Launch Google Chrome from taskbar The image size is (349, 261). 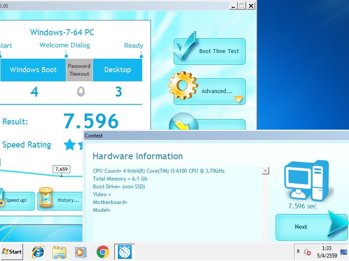[x=103, y=252]
